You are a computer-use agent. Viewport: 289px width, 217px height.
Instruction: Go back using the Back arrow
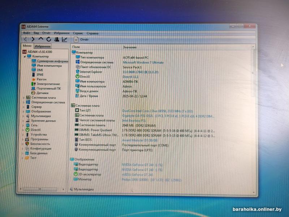tap(25, 39)
